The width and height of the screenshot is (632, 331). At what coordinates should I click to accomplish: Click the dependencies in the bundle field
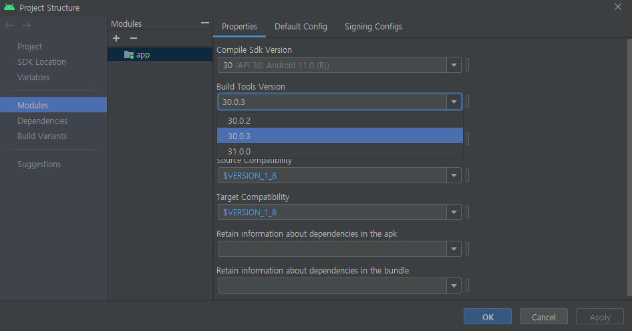(333, 286)
